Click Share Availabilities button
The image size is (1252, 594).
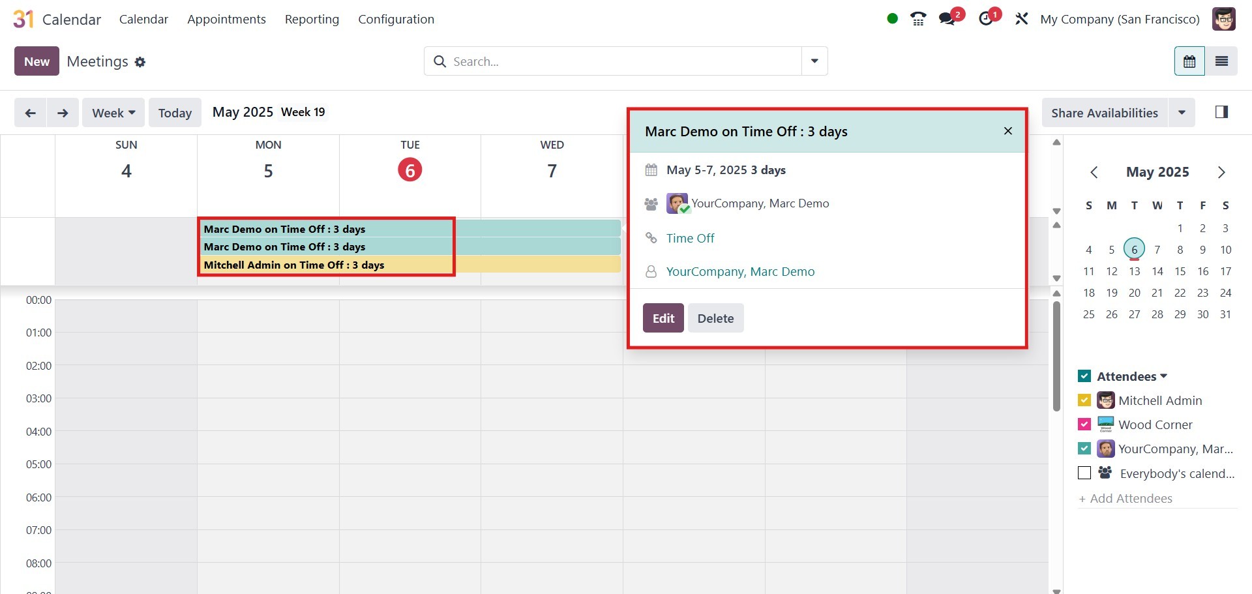tap(1105, 113)
